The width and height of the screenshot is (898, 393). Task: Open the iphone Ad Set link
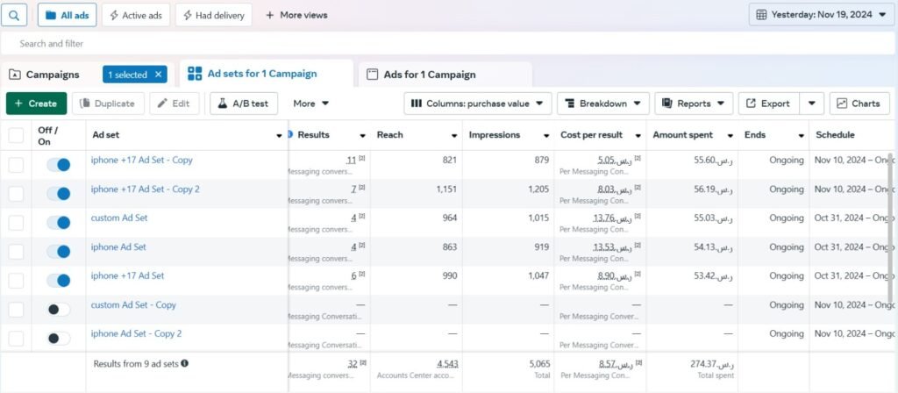[118, 247]
